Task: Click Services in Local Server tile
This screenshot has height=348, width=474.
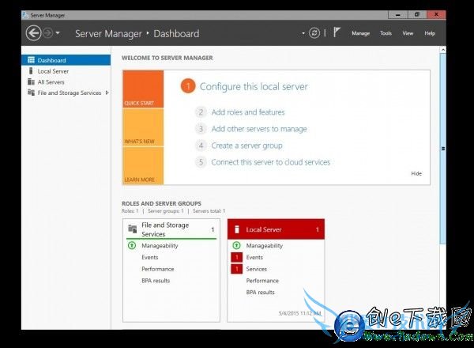Action: pyautogui.click(x=256, y=269)
